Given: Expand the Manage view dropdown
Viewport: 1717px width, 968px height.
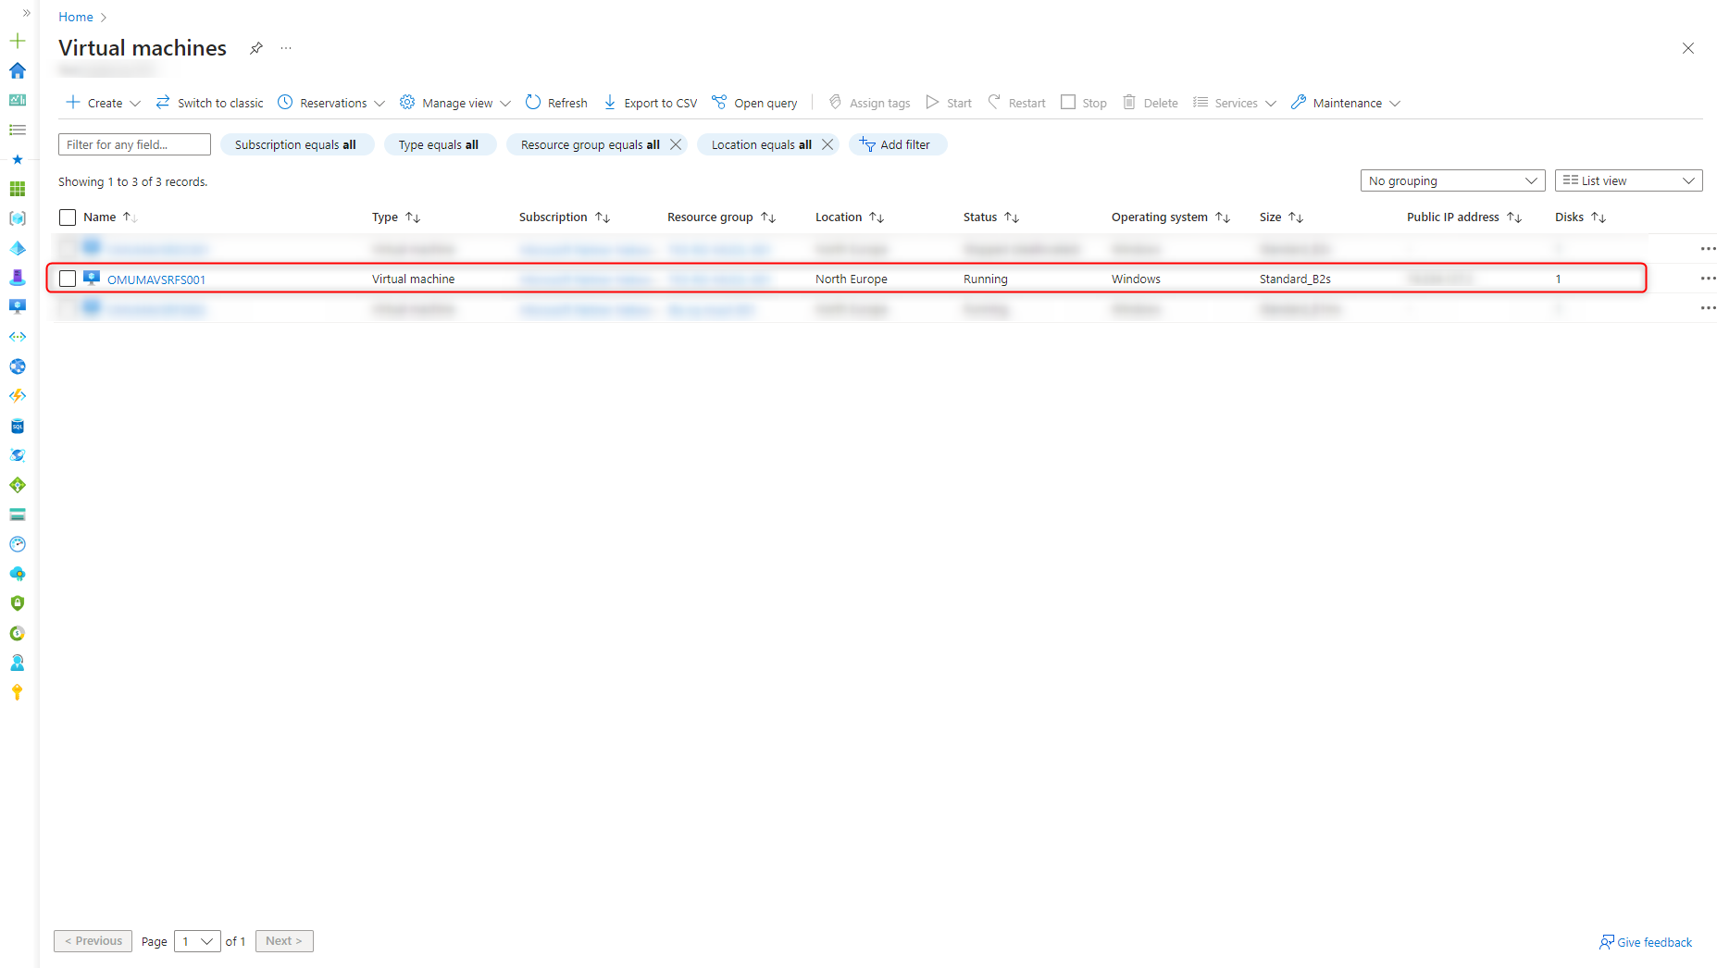Looking at the screenshot, I should coord(454,103).
